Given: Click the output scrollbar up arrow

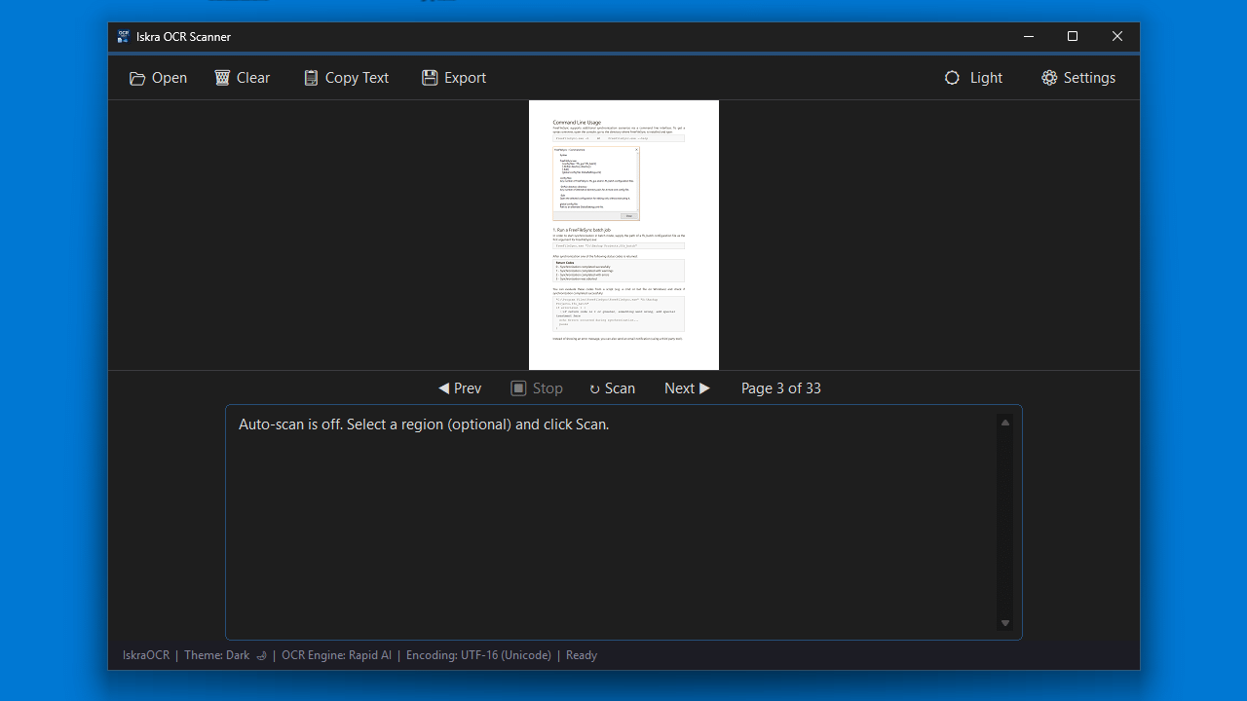Looking at the screenshot, I should [x=1005, y=422].
